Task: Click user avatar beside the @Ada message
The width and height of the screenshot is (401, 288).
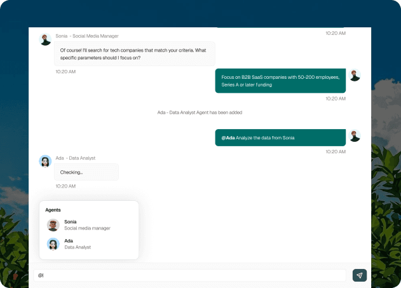Action: [355, 135]
